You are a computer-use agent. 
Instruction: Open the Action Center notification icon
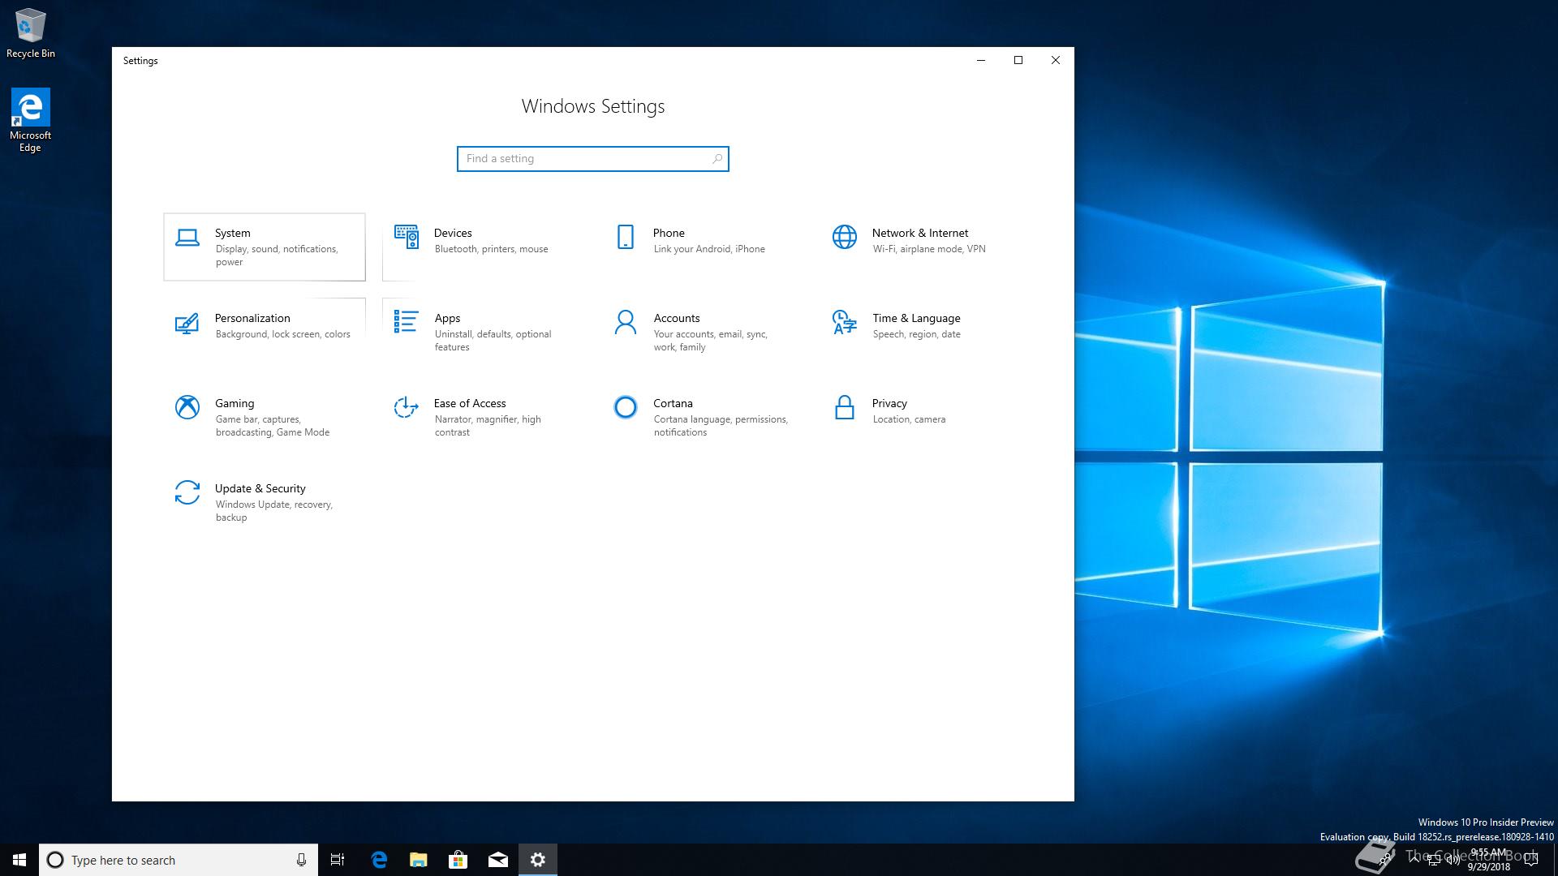tap(1531, 860)
